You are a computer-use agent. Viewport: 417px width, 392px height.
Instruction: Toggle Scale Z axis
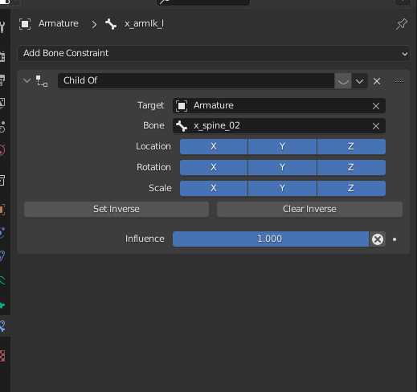pos(351,188)
